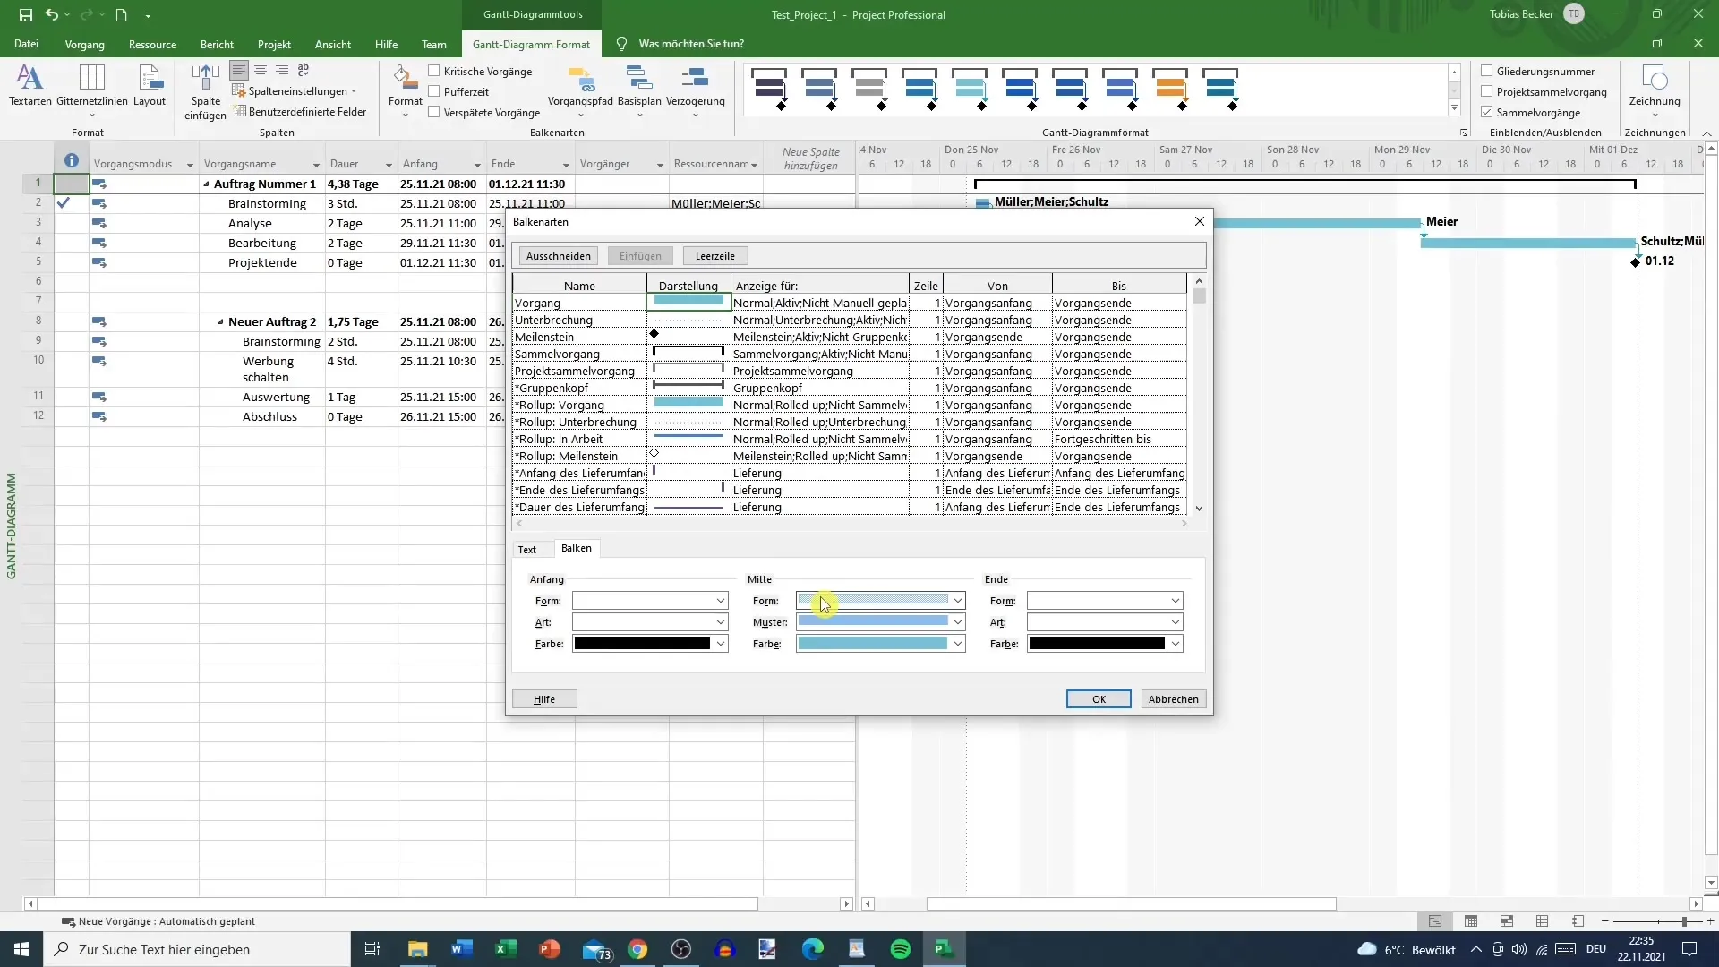1719x967 pixels.
Task: Click the Kritische Vorgänge icon in ribbon
Action: 436,71
